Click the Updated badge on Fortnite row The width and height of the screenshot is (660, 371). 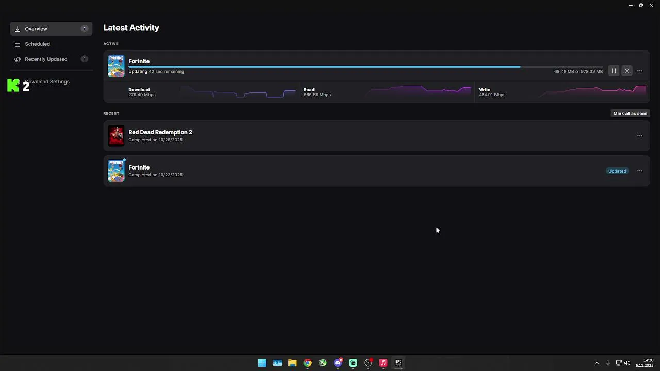tap(617, 171)
